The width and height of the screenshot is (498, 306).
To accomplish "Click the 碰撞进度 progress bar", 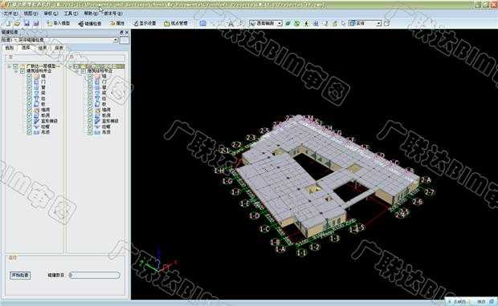I will [x=95, y=275].
